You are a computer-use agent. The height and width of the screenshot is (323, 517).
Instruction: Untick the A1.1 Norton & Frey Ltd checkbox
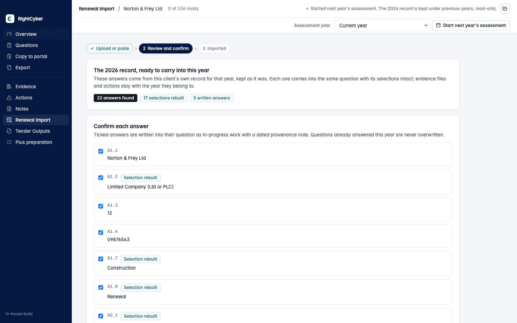pyautogui.click(x=101, y=151)
